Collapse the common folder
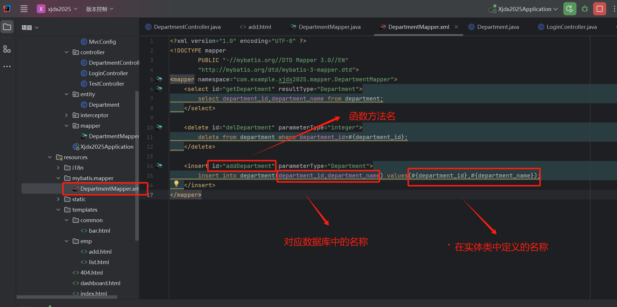The height and width of the screenshot is (307, 617). pyautogui.click(x=66, y=220)
